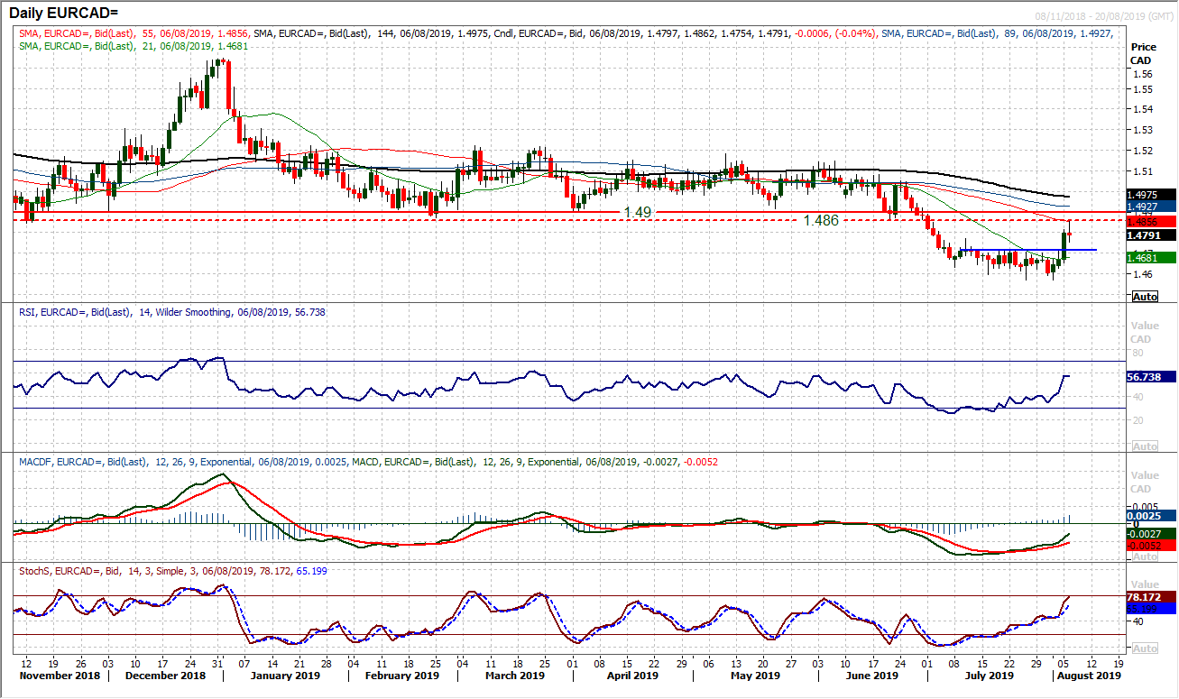Click the Auto scale button in Stochastic panel

click(1145, 648)
